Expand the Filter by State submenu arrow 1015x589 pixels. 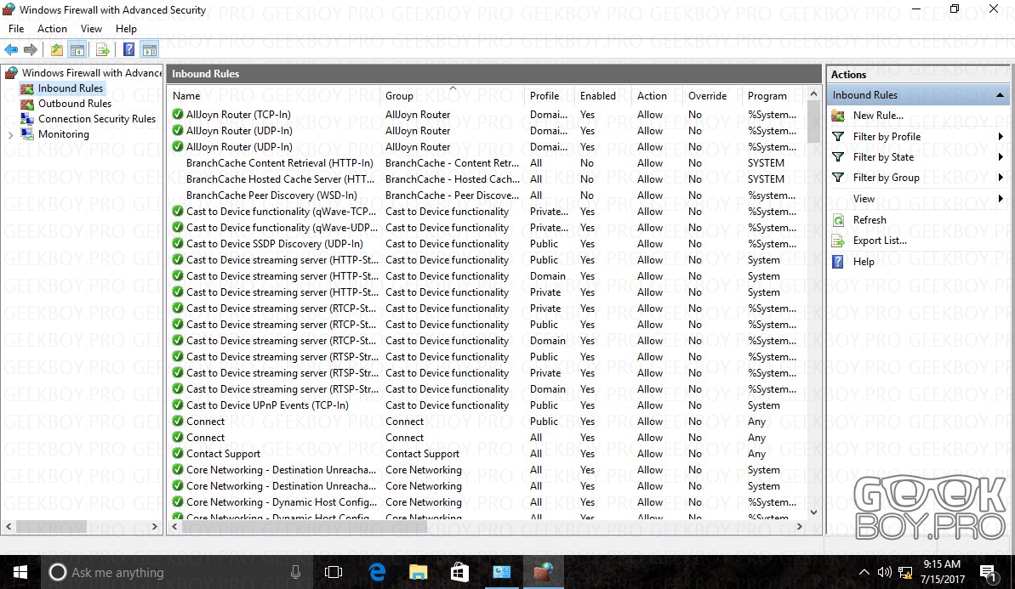[x=1001, y=157]
